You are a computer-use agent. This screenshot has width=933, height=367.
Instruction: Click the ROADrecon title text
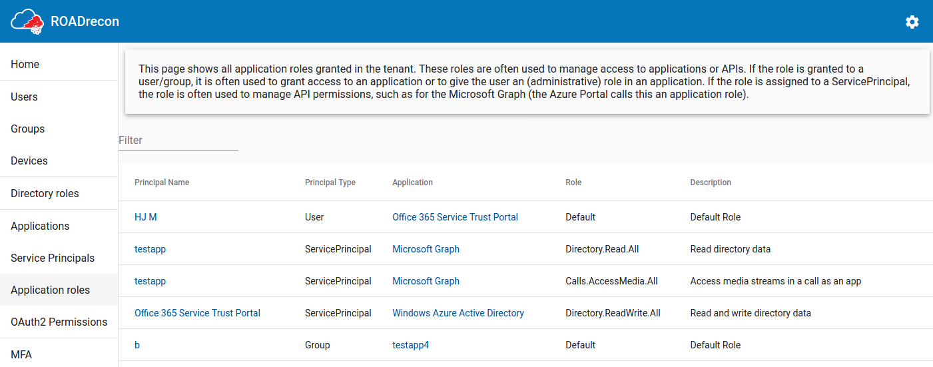point(85,21)
